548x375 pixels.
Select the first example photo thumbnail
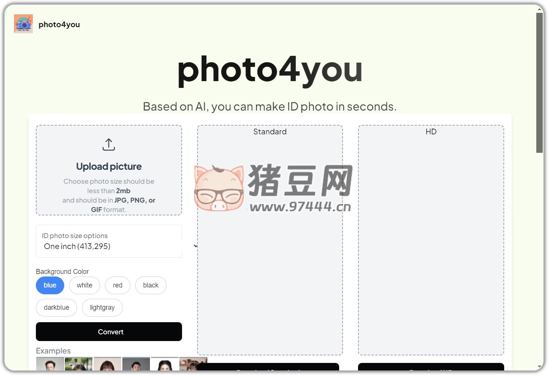[x=50, y=364]
